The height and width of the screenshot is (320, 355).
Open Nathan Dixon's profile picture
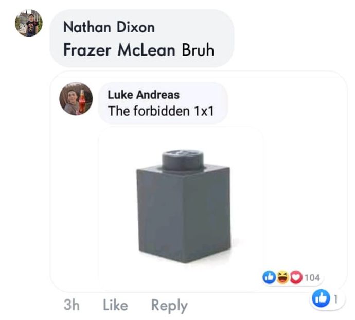pos(28,23)
